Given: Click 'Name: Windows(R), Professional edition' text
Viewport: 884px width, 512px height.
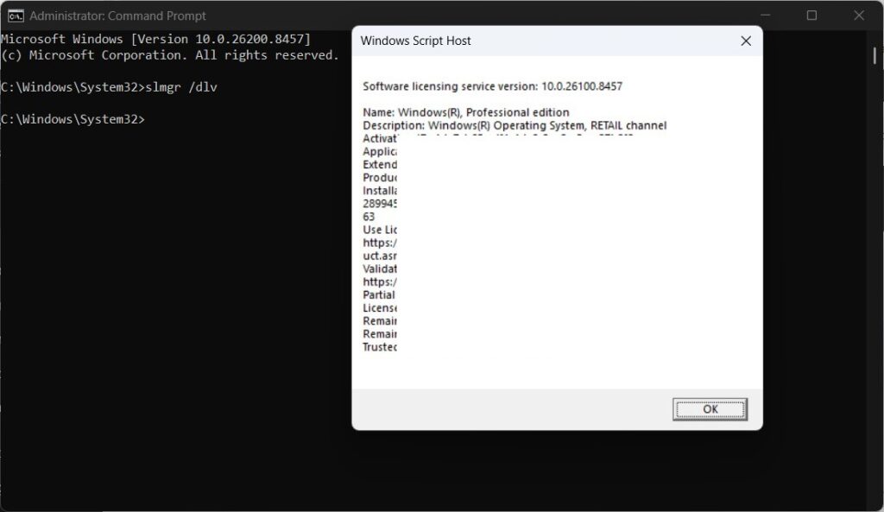Looking at the screenshot, I should [x=466, y=112].
